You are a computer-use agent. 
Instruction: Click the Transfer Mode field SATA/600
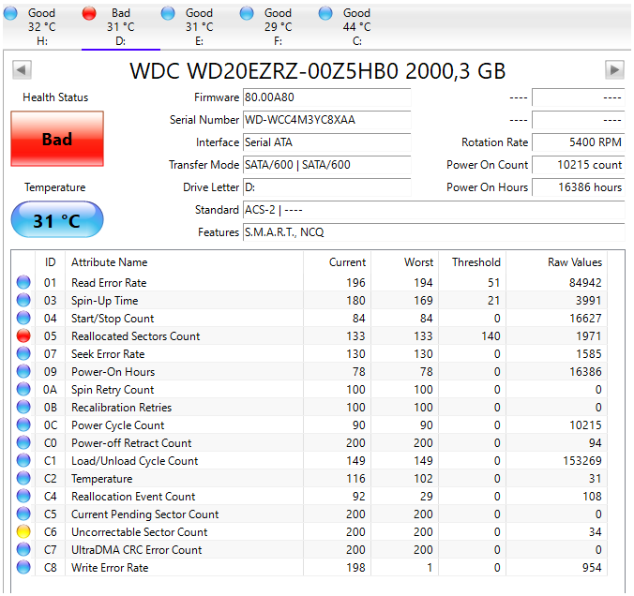pyautogui.click(x=326, y=165)
